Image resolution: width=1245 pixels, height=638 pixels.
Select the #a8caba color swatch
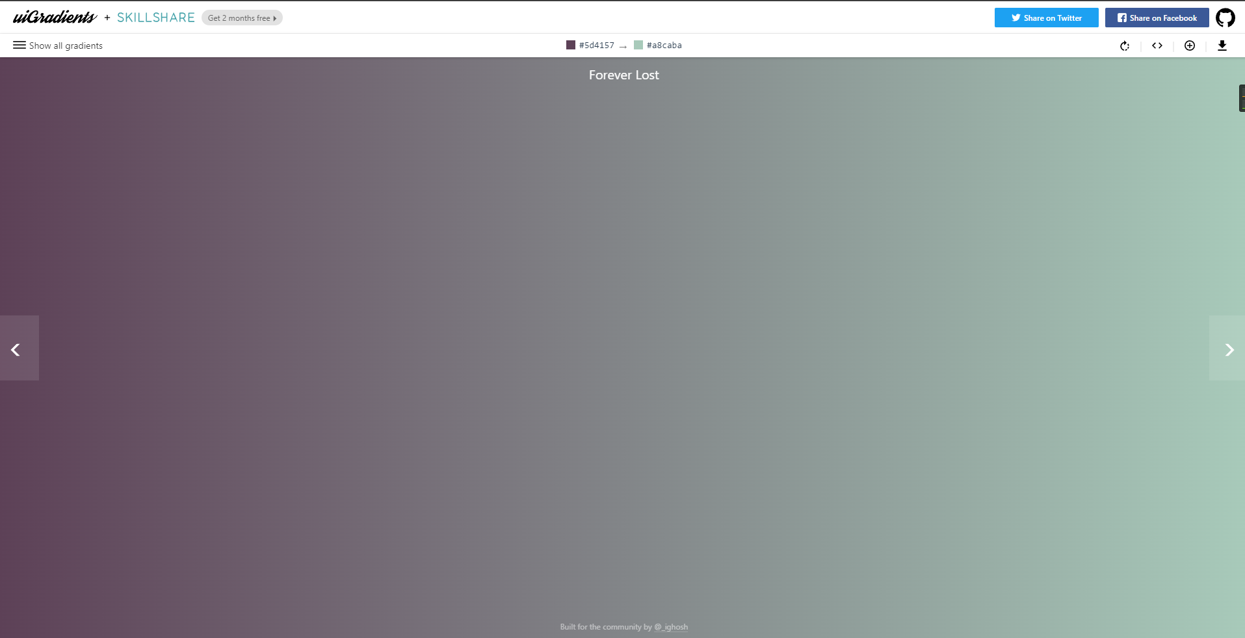click(638, 45)
